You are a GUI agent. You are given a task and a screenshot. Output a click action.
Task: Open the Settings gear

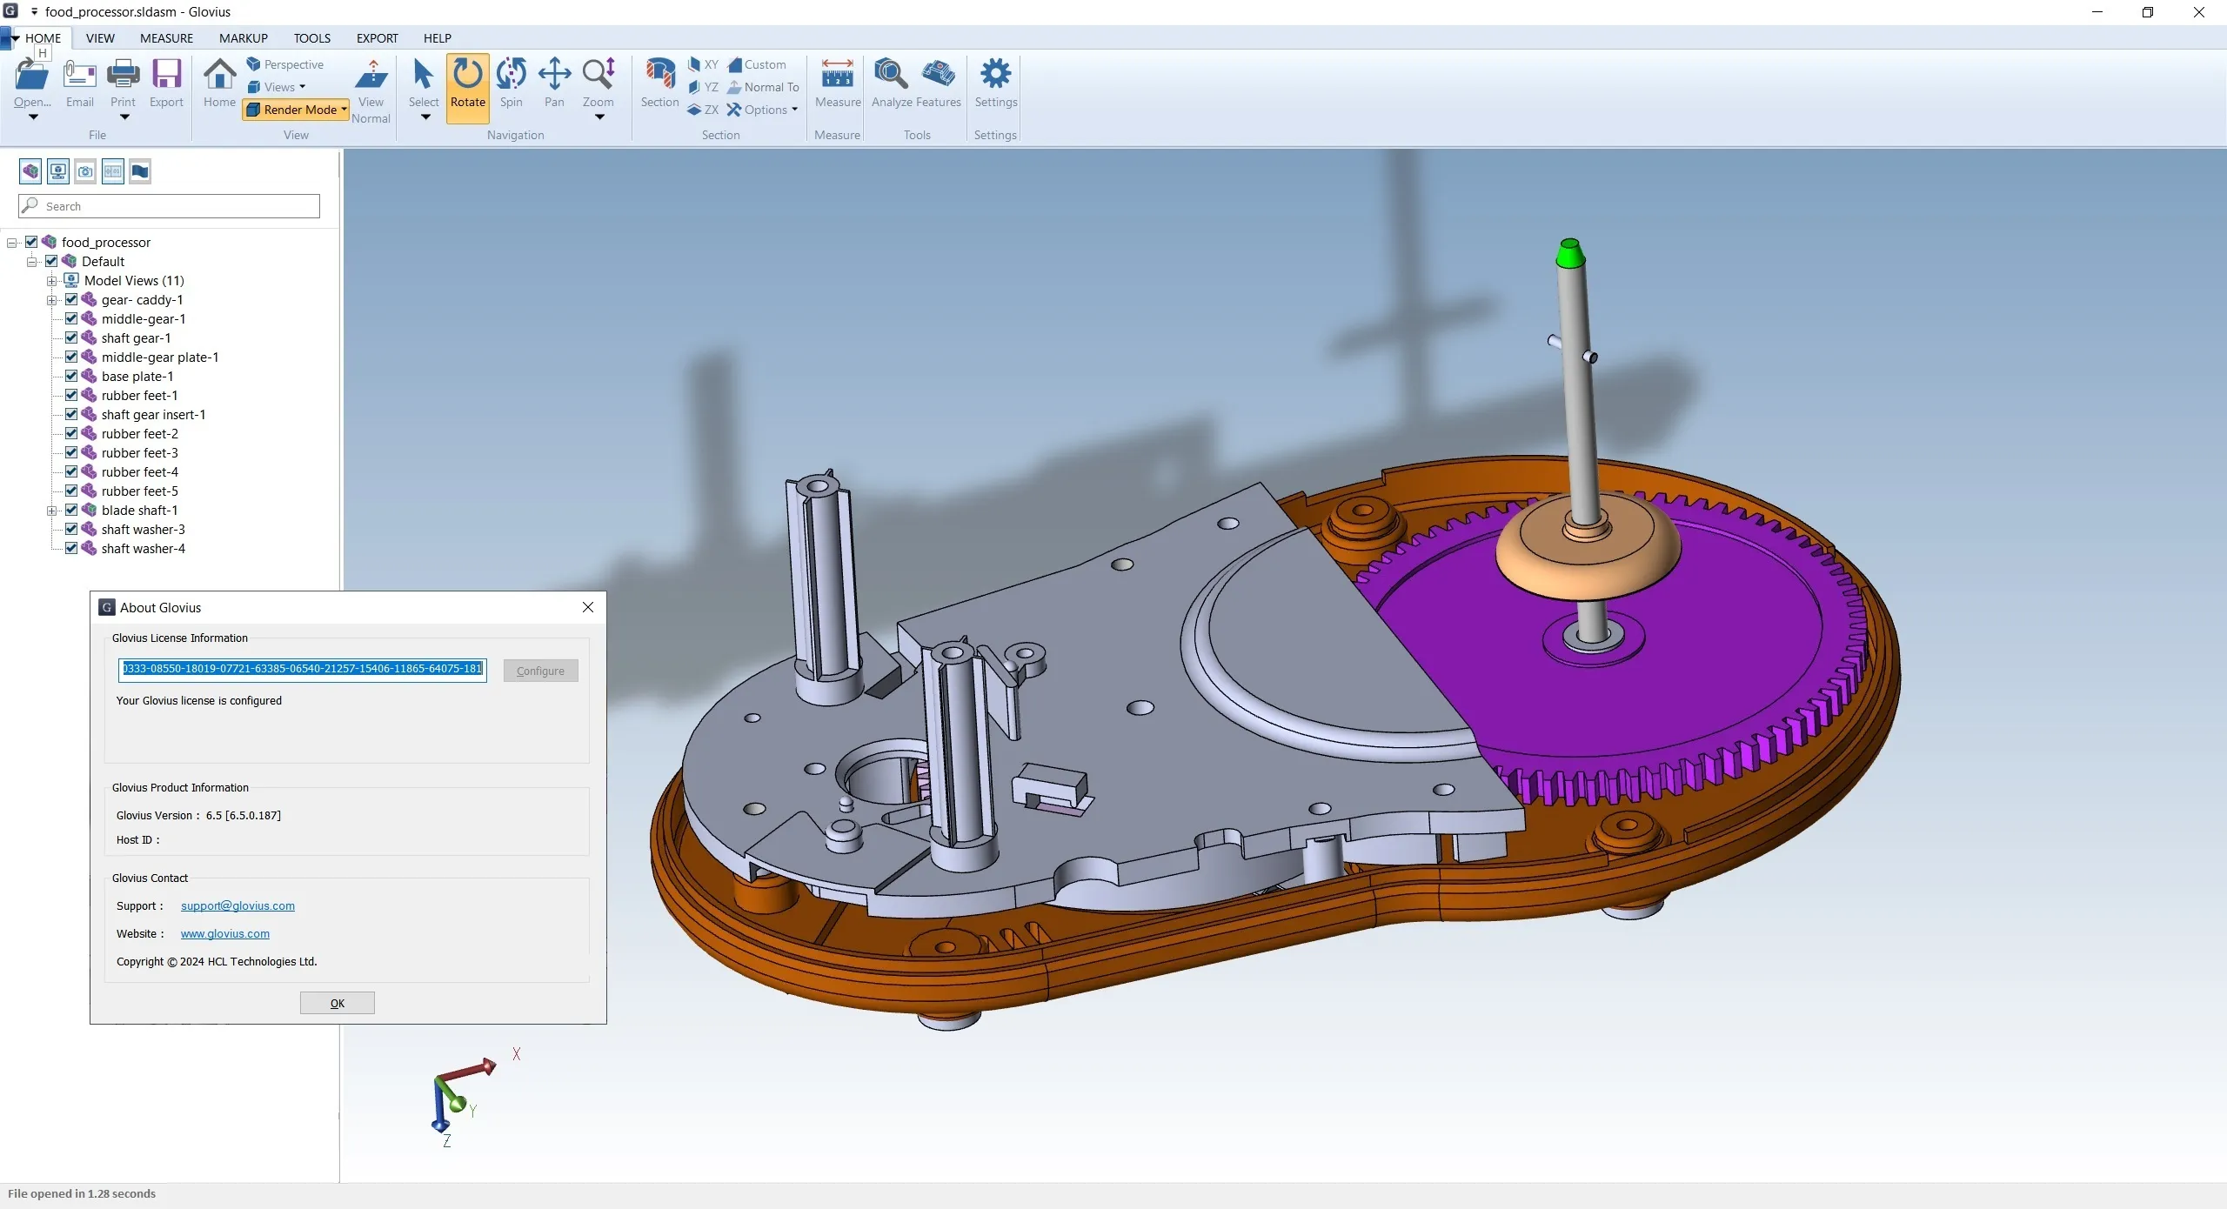[x=996, y=75]
